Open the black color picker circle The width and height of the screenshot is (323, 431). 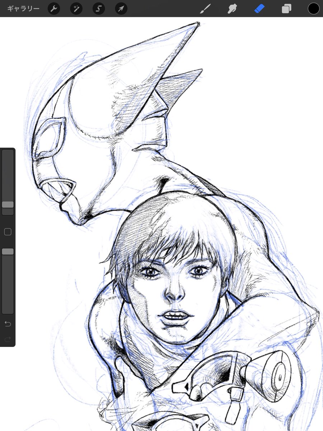coord(313,9)
